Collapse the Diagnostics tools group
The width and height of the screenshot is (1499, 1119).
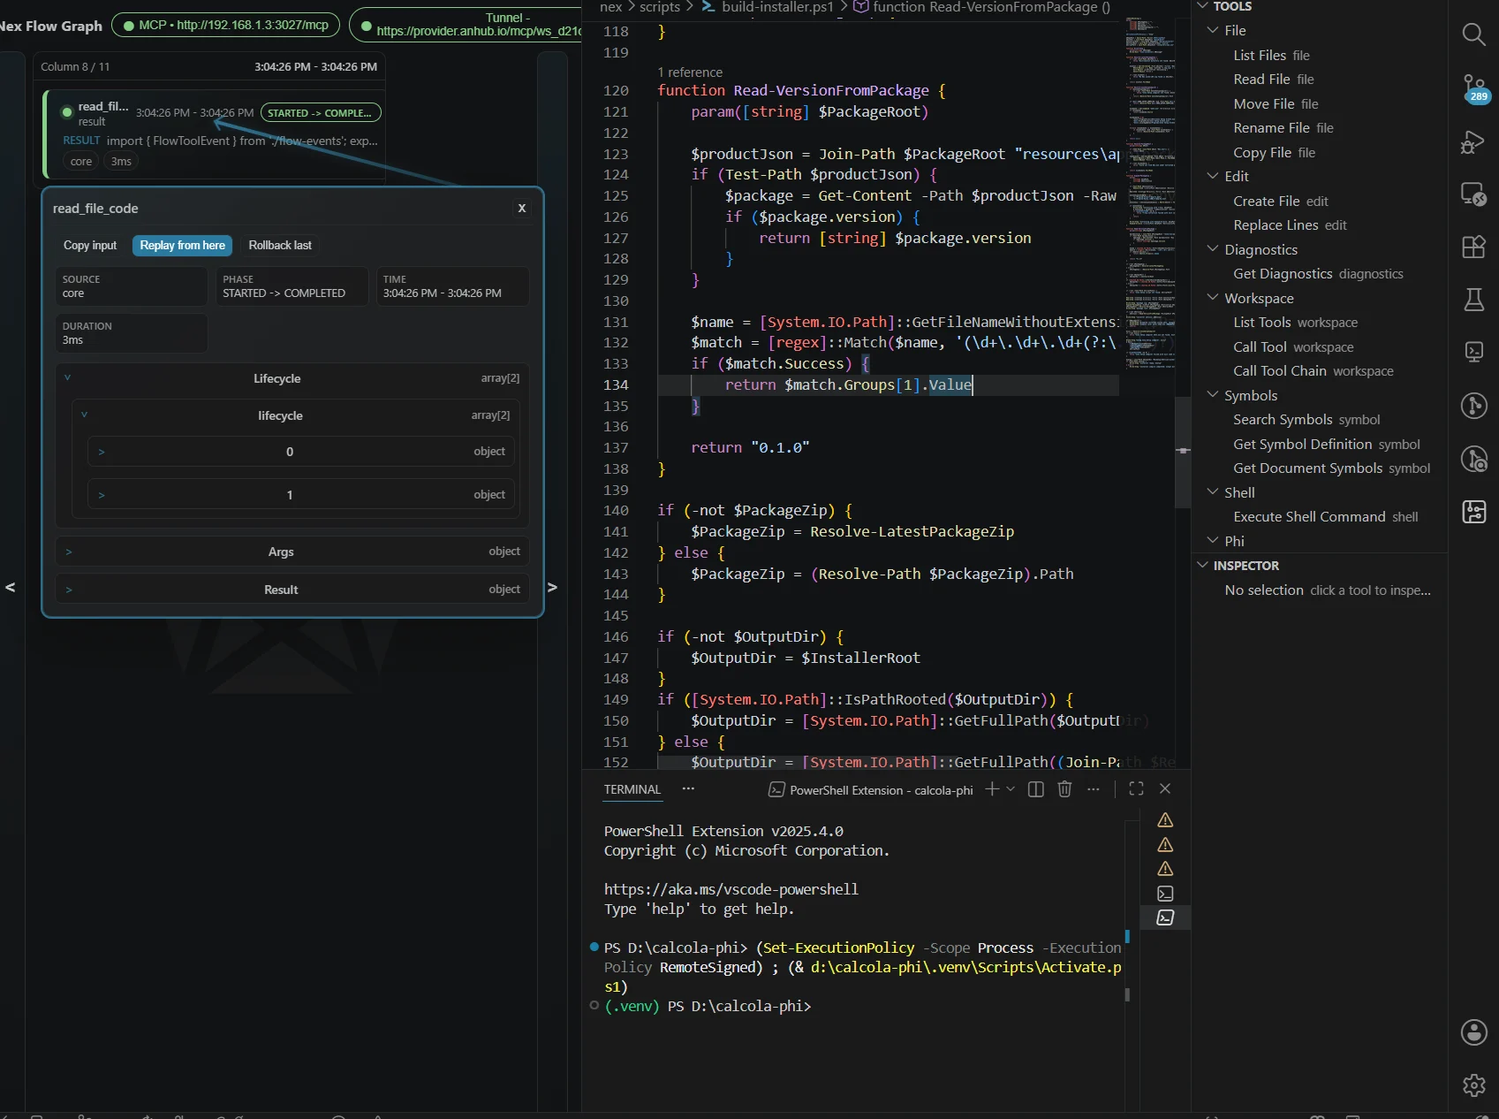1213,249
